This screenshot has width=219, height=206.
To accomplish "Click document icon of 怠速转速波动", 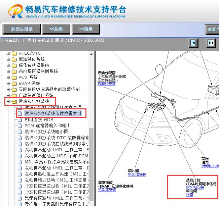I will coord(20,198).
